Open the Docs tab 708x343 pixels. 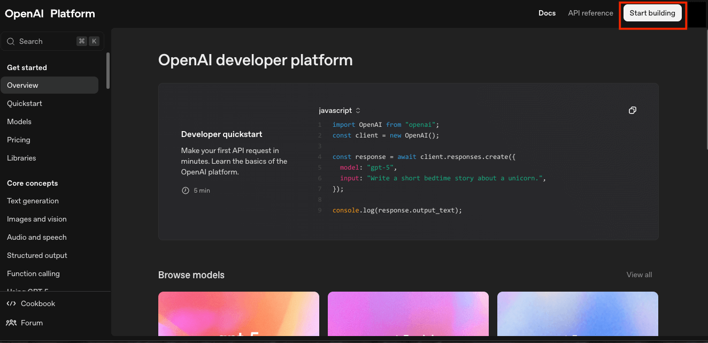pos(547,13)
